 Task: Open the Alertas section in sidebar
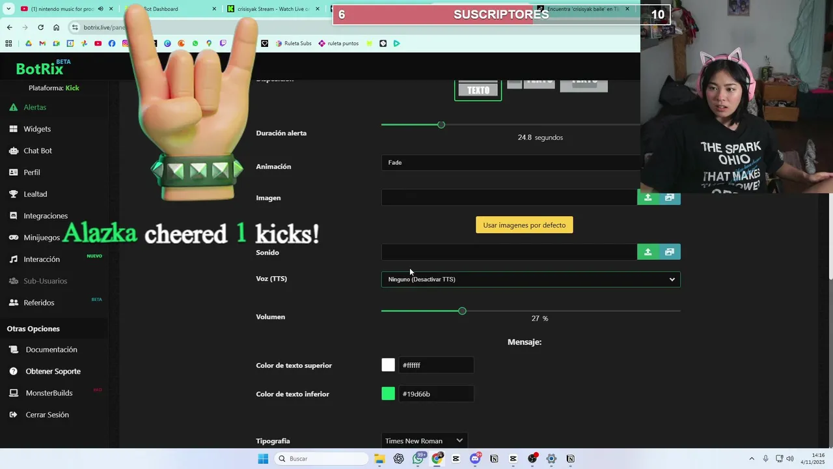[x=34, y=107]
